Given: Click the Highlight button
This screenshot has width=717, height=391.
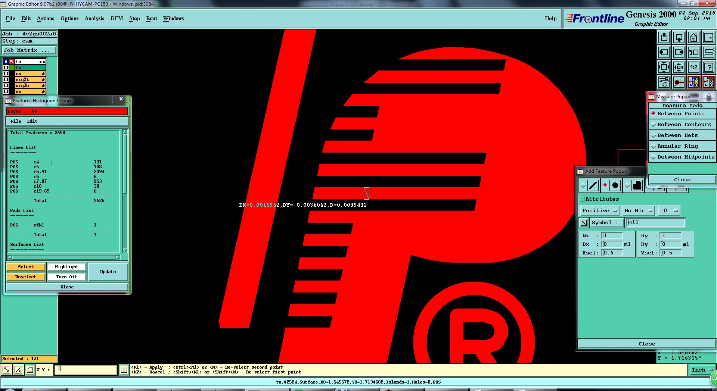Looking at the screenshot, I should tap(66, 267).
